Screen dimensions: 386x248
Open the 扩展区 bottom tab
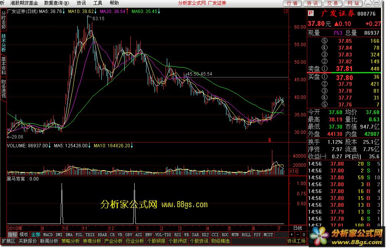pos(8,241)
